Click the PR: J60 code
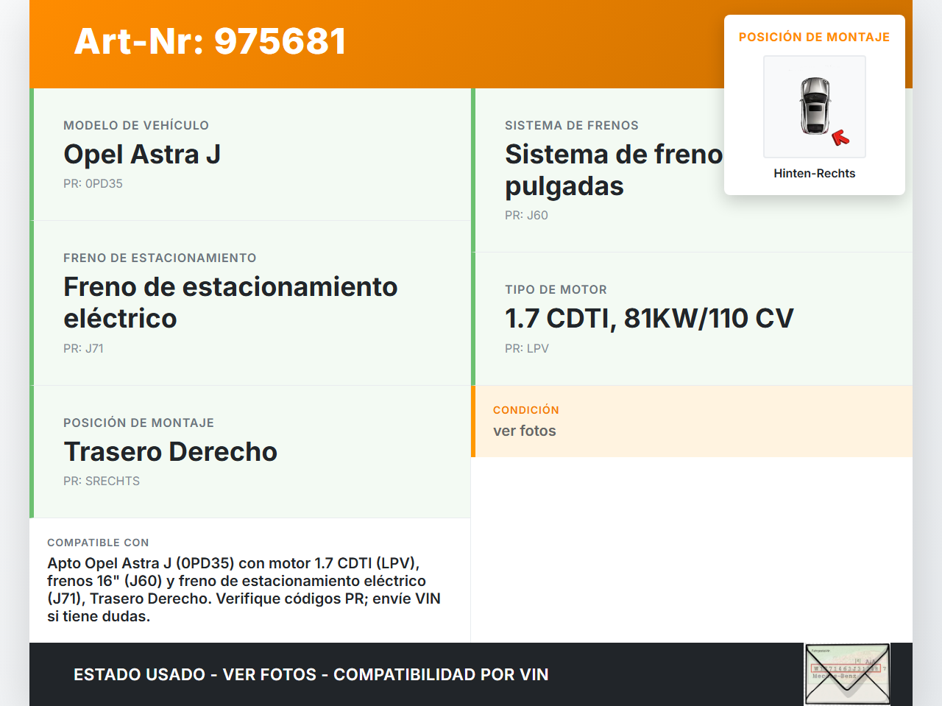This screenshot has height=706, width=942. point(526,215)
